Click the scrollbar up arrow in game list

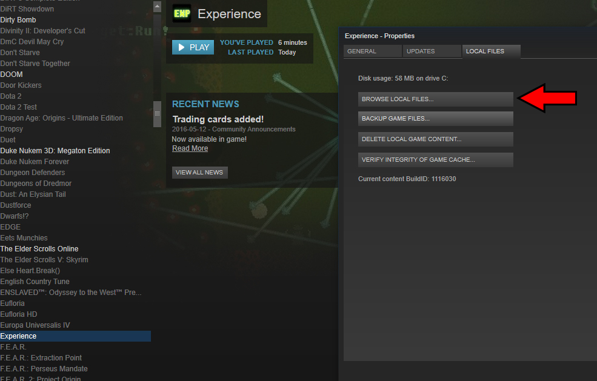(157, 7)
